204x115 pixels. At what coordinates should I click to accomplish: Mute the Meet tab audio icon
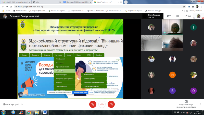118,2
